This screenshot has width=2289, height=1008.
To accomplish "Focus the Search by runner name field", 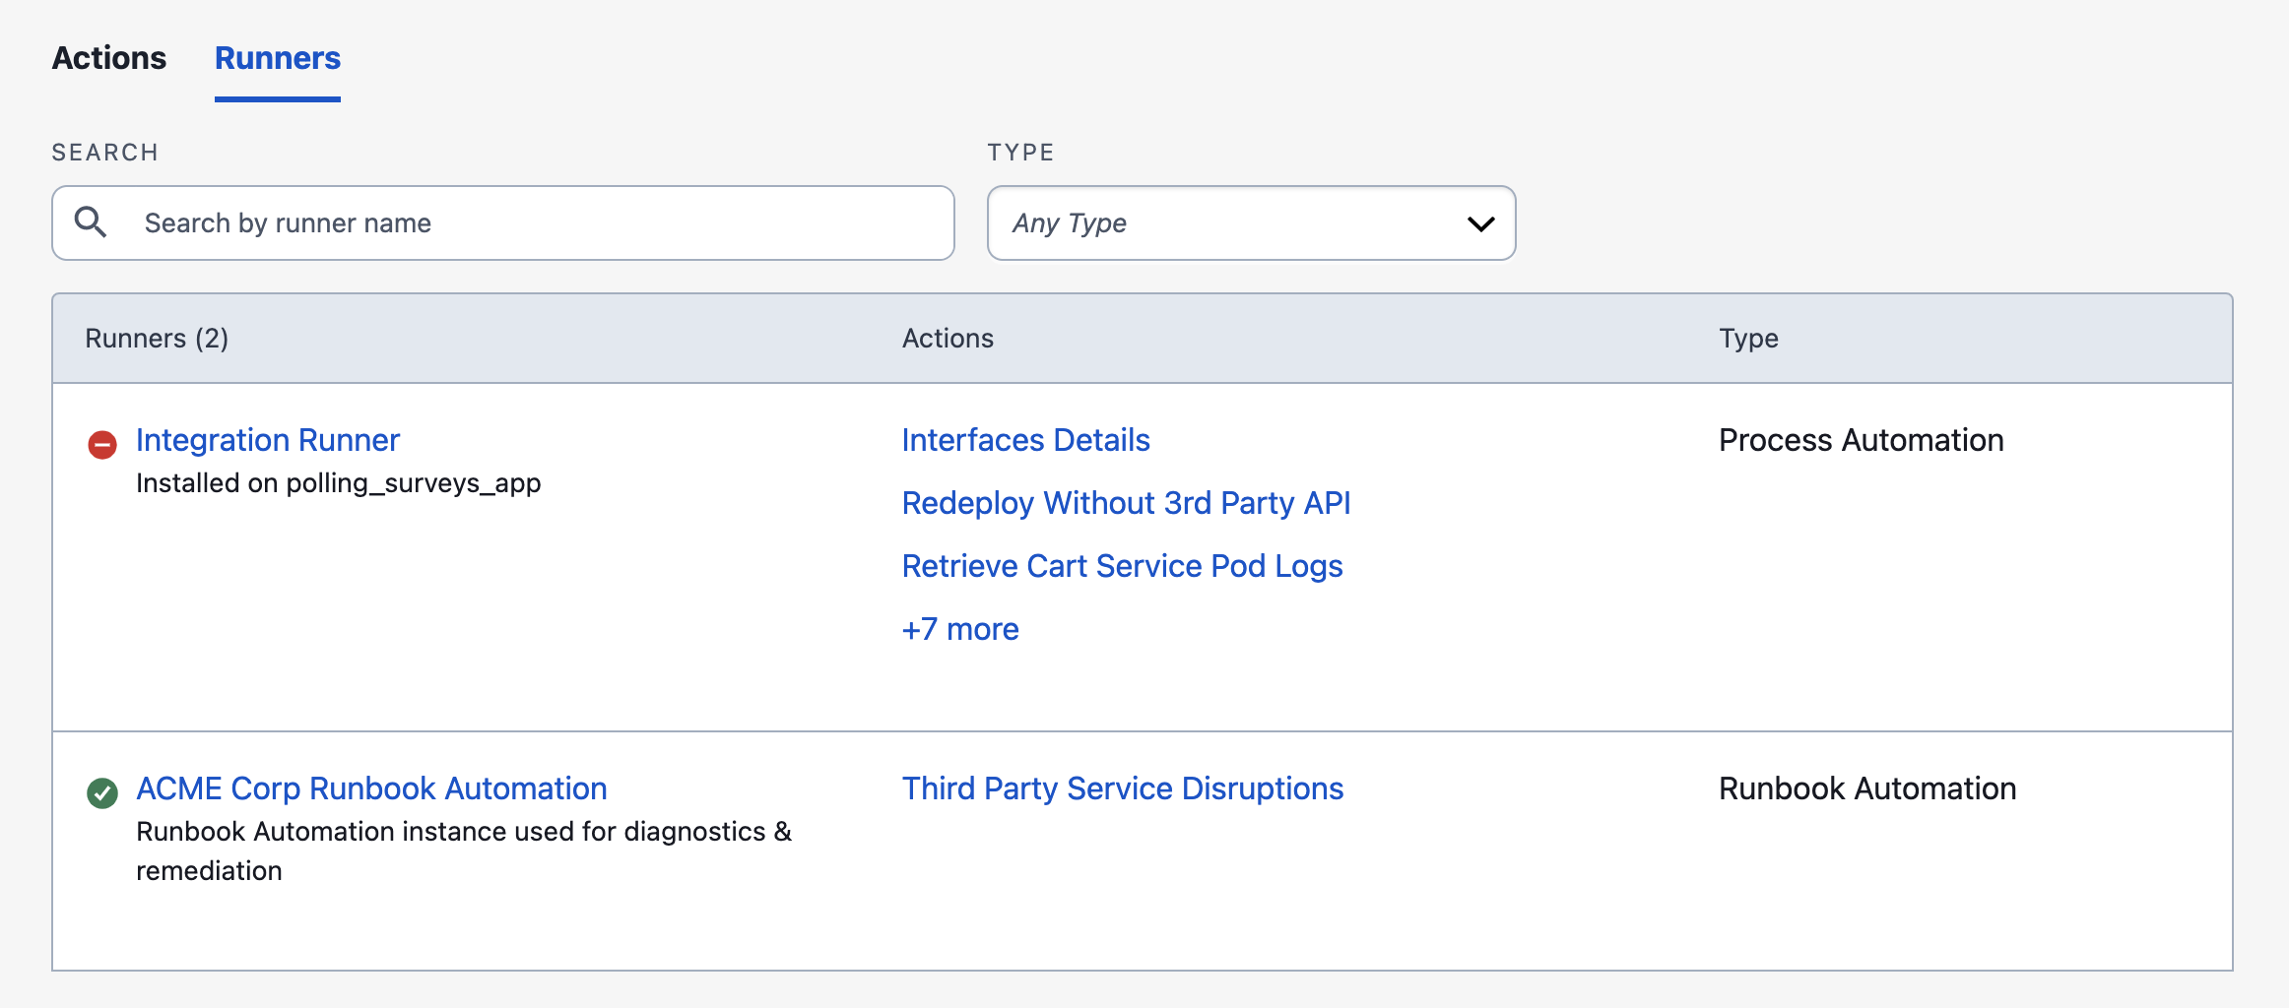I will (503, 223).
